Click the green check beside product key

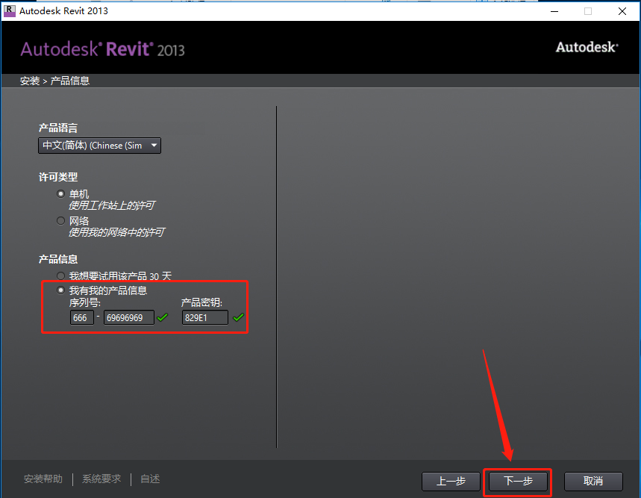point(238,317)
